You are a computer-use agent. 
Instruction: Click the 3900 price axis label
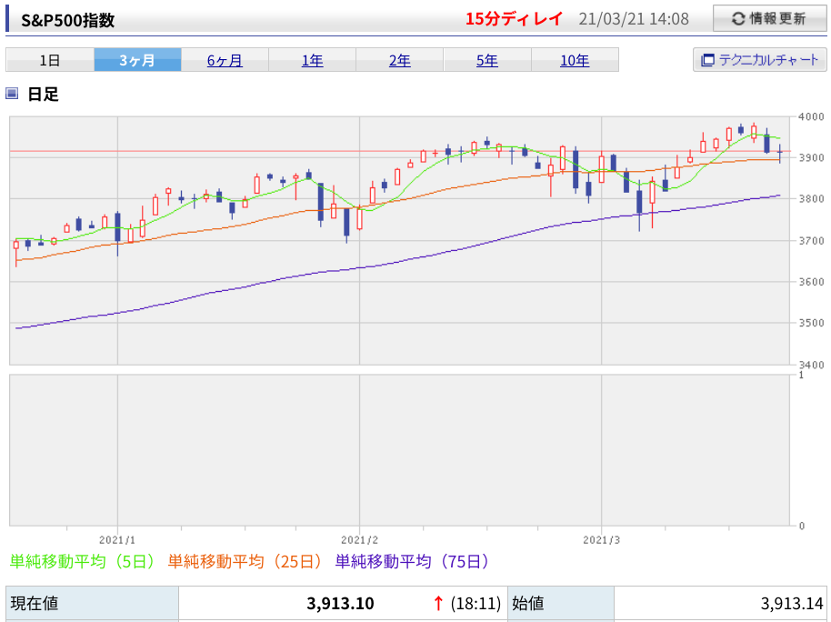811,157
